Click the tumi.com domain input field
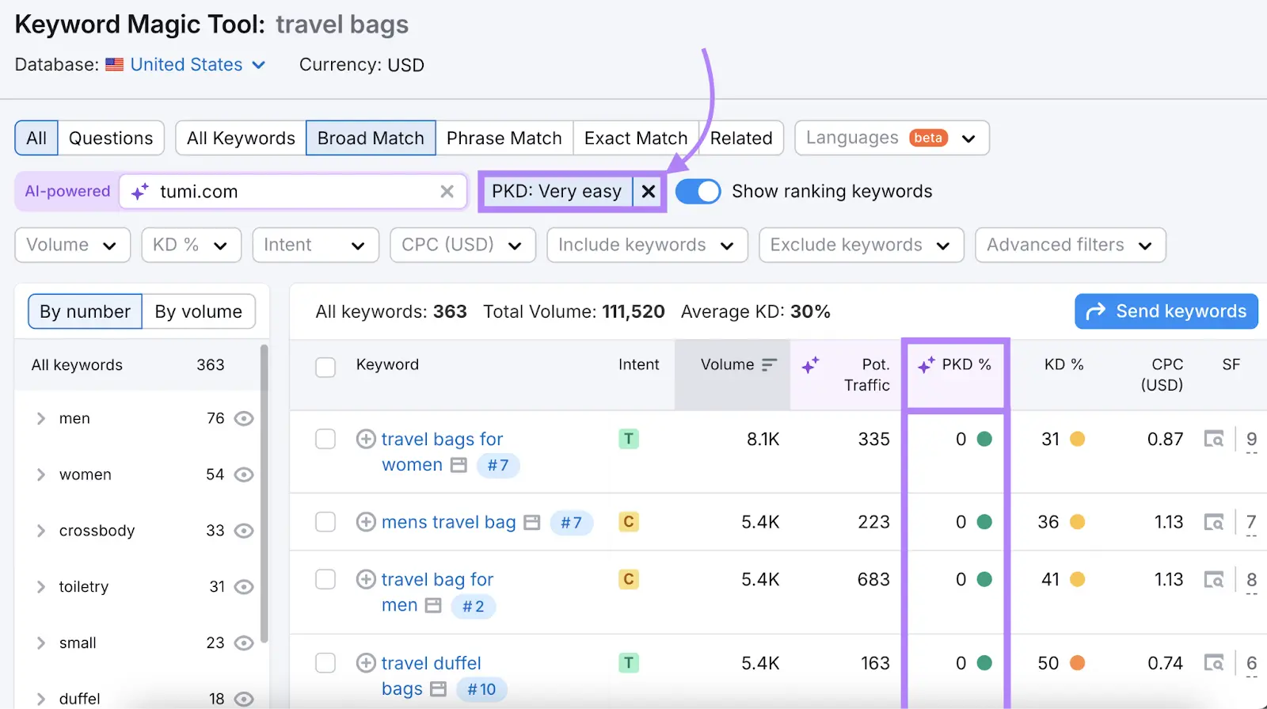The height and width of the screenshot is (709, 1267). pos(293,192)
